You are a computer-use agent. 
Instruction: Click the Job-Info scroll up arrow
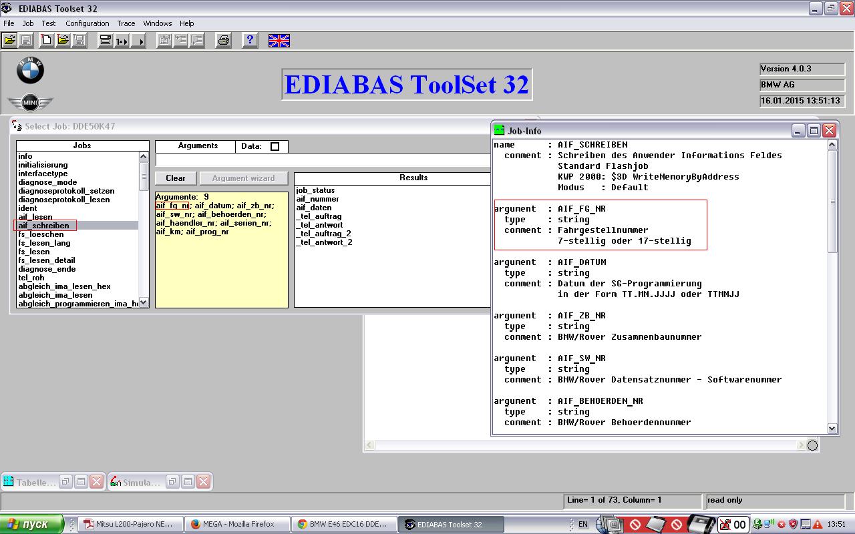(832, 144)
